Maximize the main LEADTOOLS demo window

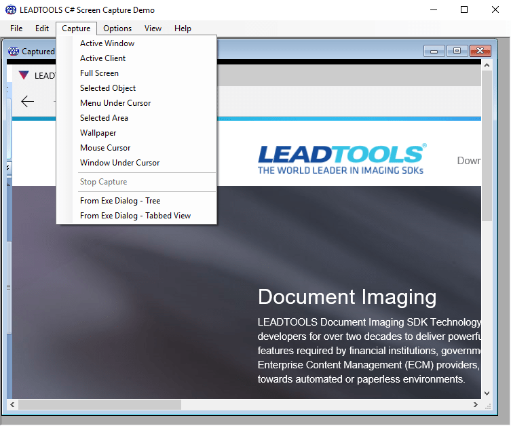(x=464, y=9)
